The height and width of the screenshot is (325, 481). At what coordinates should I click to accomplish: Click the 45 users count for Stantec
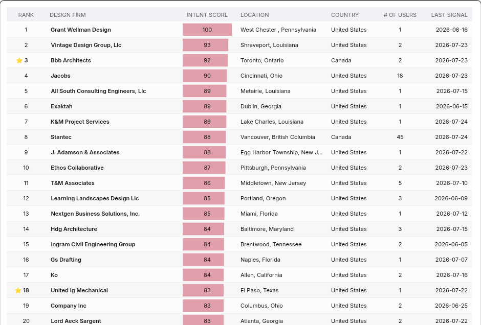coord(400,137)
